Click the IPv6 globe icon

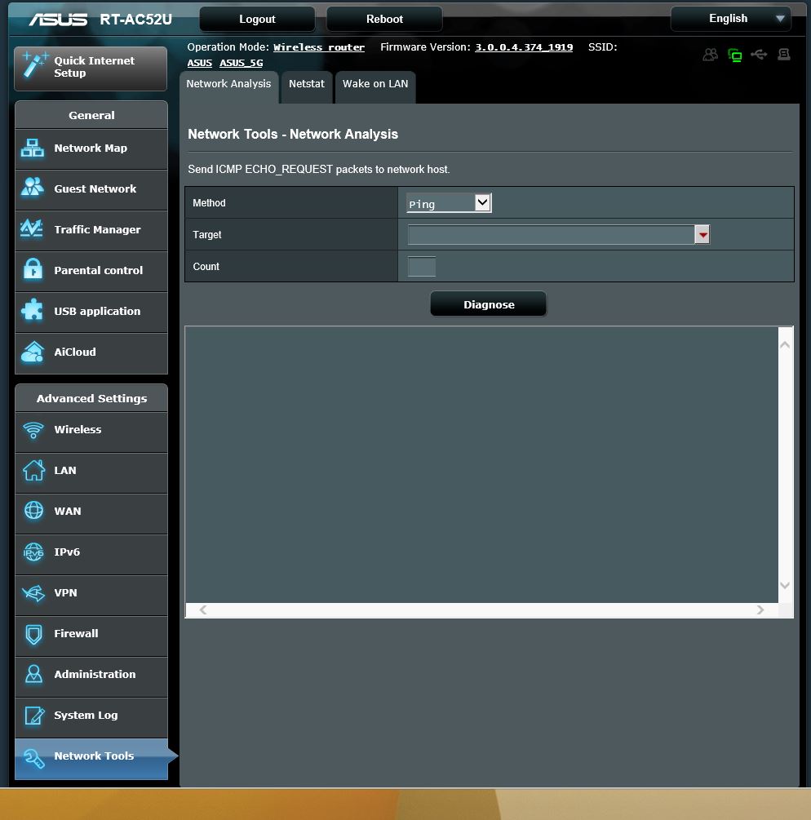tap(34, 552)
